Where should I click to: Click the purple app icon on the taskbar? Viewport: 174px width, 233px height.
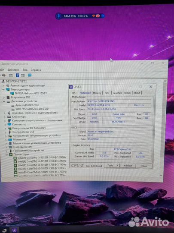click(x=14, y=230)
